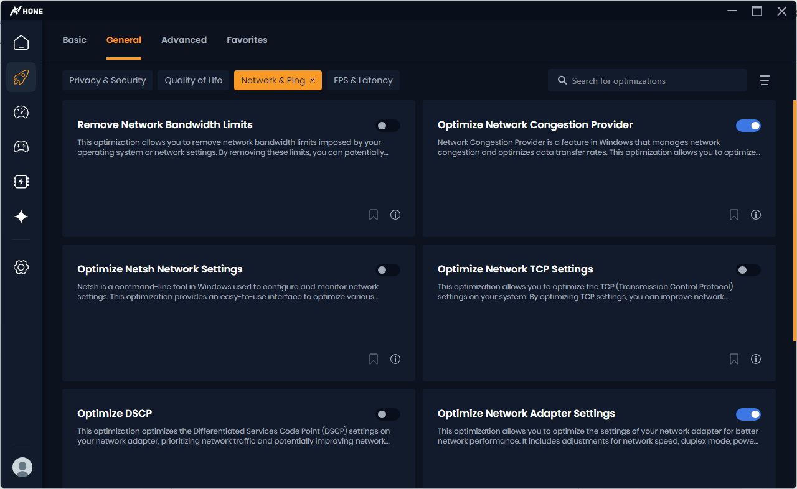Bookmark Remove Network Bandwidth Limits card
This screenshot has height=489, width=797.
click(374, 215)
